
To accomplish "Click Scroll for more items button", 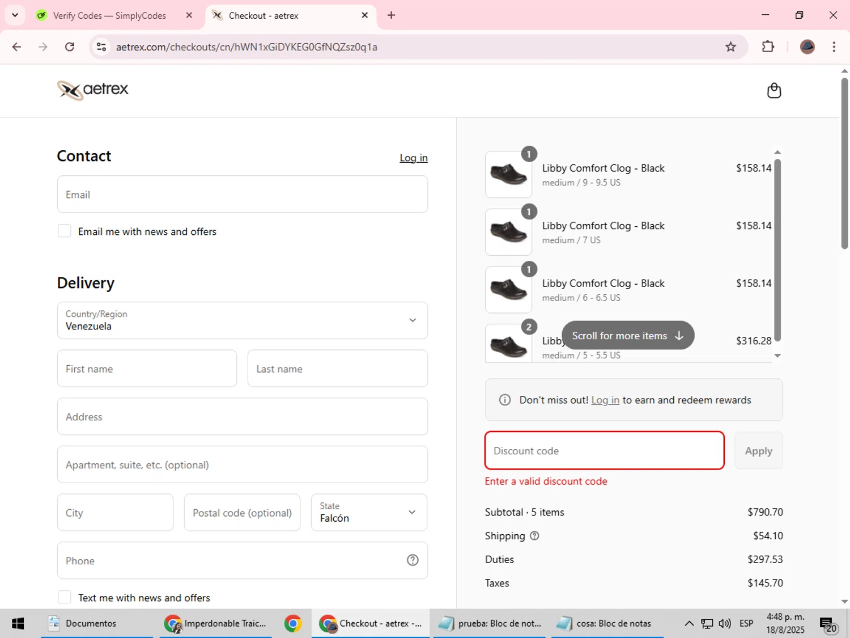I will [x=628, y=335].
